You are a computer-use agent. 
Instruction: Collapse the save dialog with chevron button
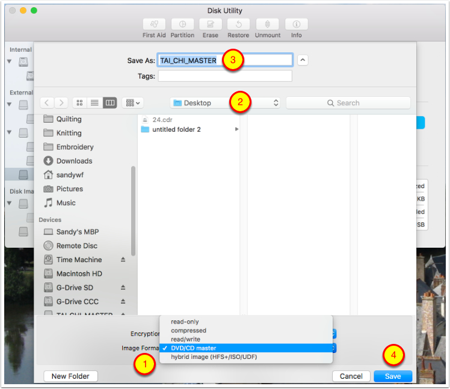(x=303, y=60)
